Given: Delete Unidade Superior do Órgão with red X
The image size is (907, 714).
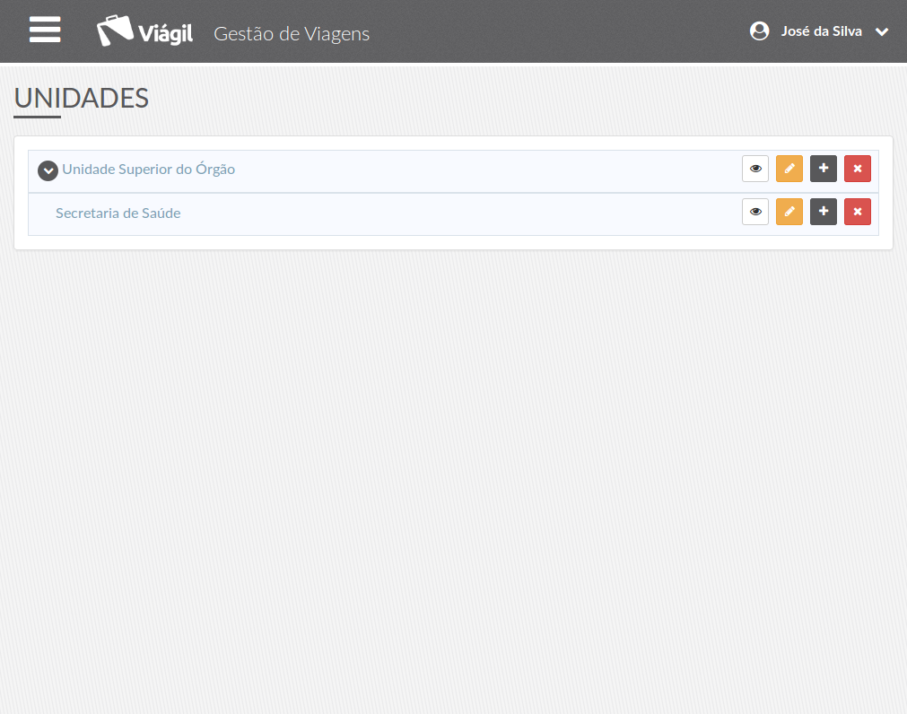Looking at the screenshot, I should click(x=858, y=169).
